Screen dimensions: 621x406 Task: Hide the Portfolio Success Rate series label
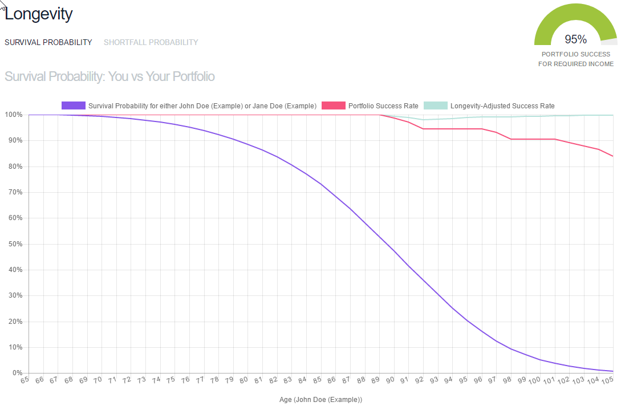(x=383, y=105)
